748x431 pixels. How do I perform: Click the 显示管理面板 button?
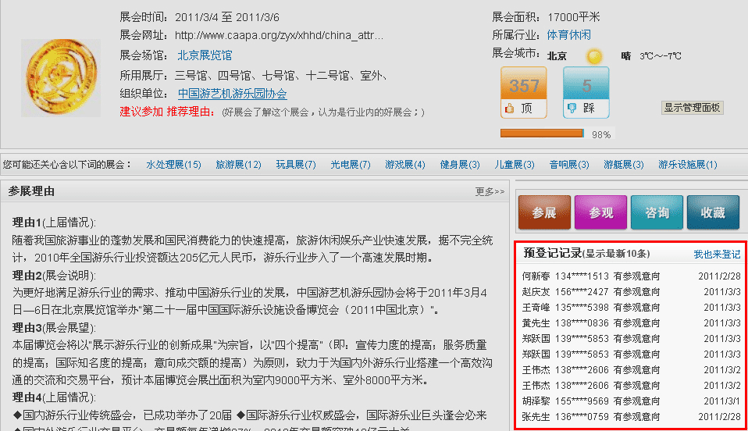pyautogui.click(x=692, y=108)
